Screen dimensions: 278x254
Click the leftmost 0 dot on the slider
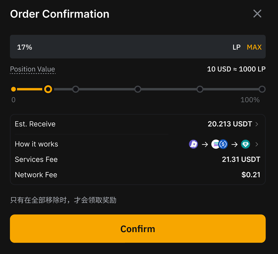(x=13, y=89)
